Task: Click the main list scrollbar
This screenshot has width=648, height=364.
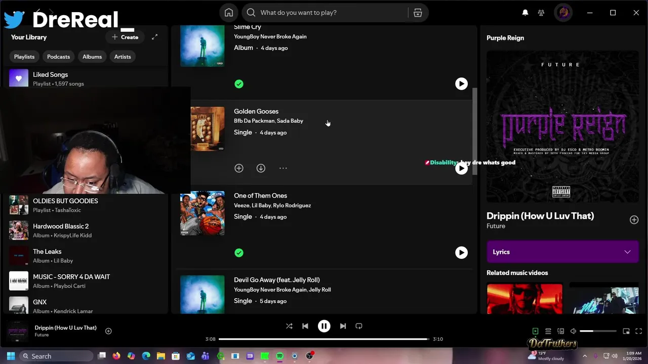Action: (475, 131)
